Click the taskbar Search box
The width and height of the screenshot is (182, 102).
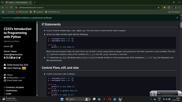pyautogui.click(x=78, y=99)
